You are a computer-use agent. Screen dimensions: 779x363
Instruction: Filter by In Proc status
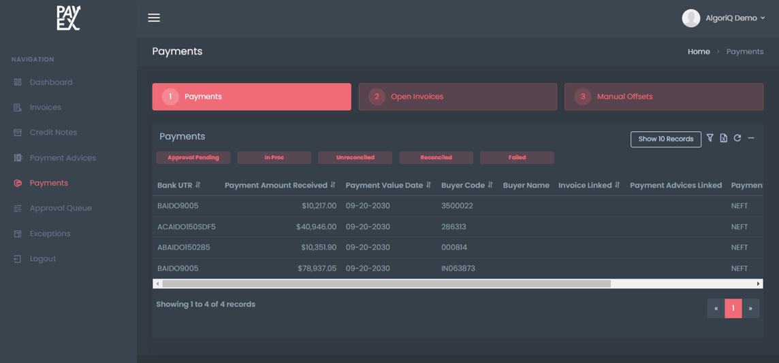click(274, 158)
